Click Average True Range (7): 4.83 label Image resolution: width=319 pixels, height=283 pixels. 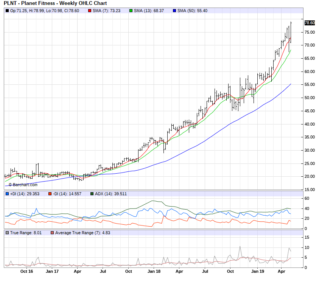[x=82, y=233]
